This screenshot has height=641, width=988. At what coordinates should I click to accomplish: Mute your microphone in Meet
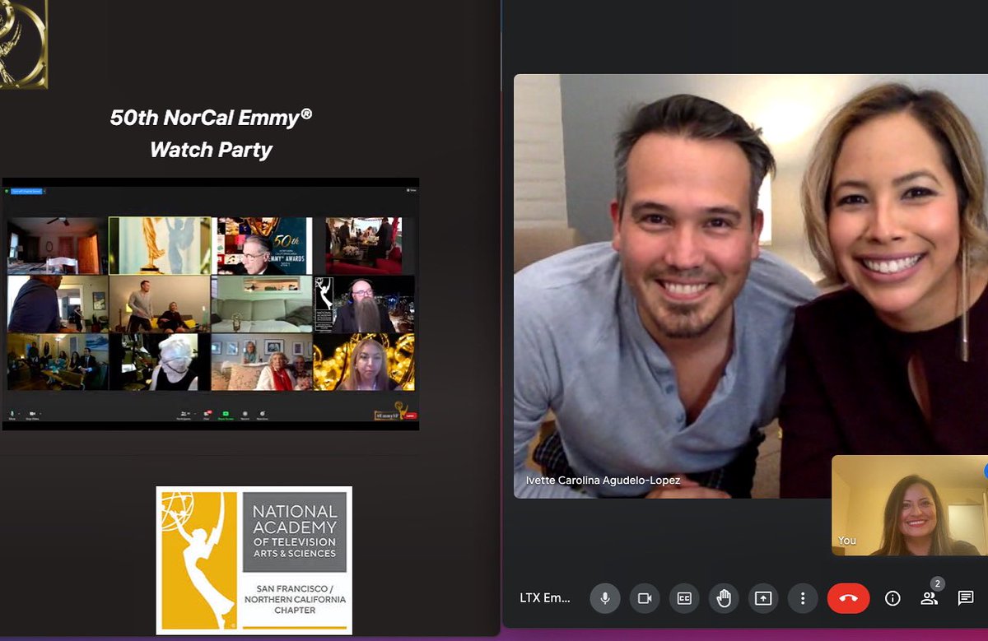coord(604,598)
